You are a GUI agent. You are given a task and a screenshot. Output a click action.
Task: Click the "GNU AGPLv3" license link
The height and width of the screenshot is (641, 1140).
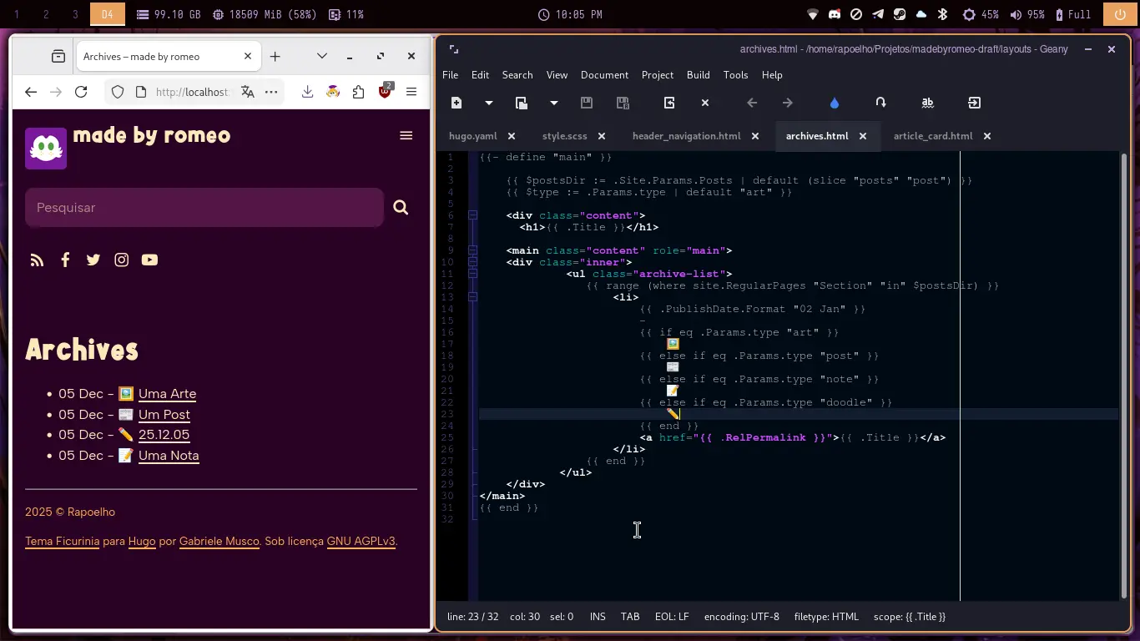(361, 542)
